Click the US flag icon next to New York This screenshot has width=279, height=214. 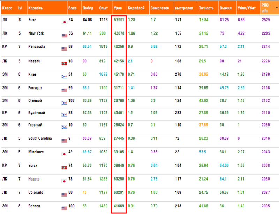tap(65, 36)
